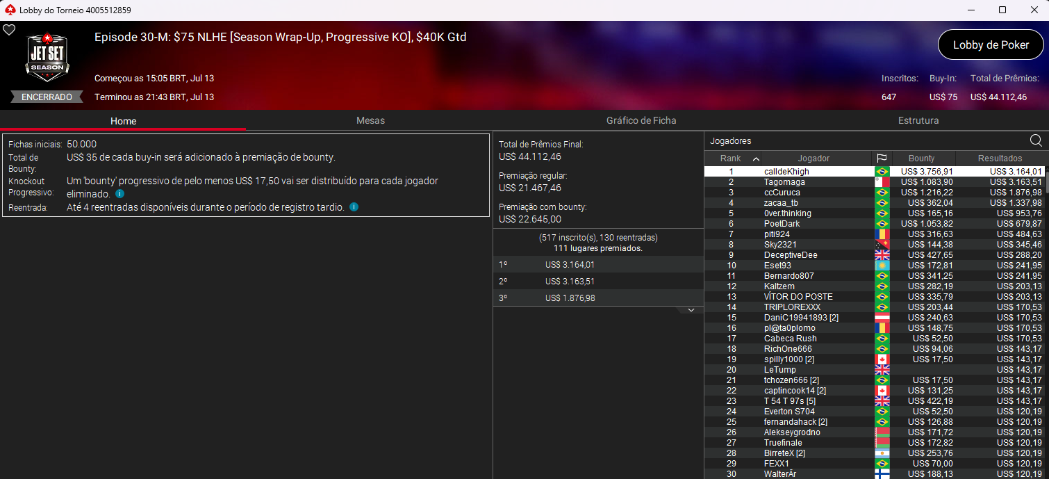Expand the prize places list chevron
This screenshot has width=1049, height=479.
tap(691, 310)
